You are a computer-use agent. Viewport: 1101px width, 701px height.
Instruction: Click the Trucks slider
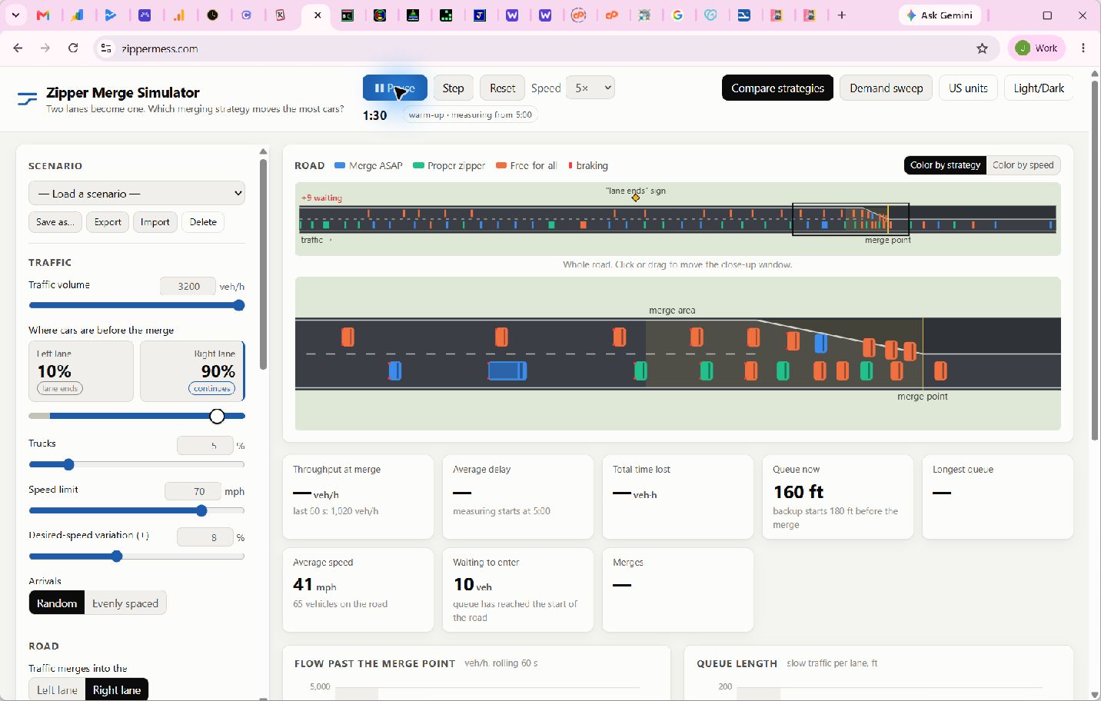point(137,464)
